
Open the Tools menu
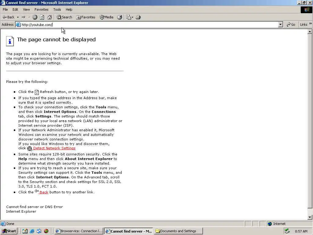point(57,9)
